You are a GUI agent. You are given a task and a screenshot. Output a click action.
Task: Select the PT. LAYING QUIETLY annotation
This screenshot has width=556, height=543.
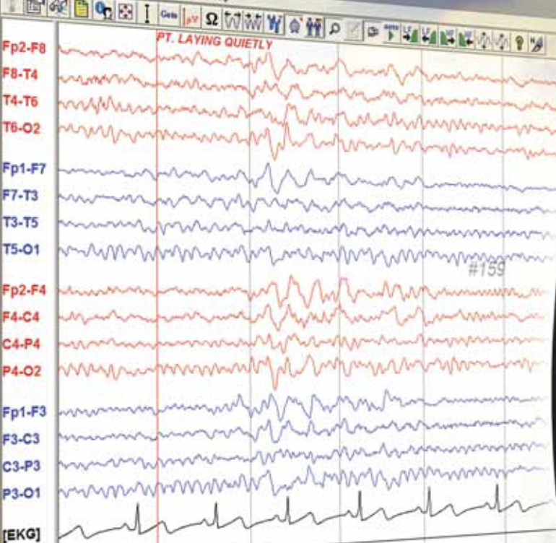coord(215,41)
